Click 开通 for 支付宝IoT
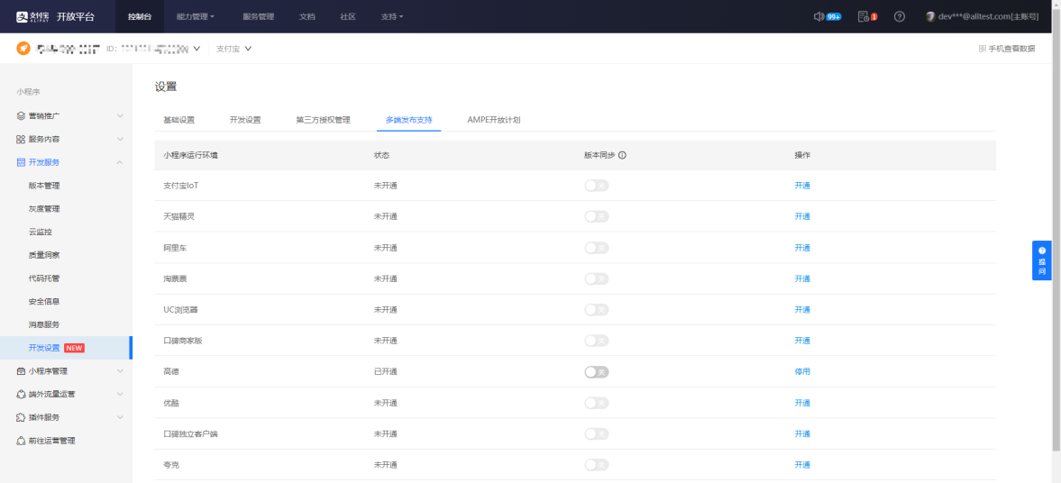Viewport: 1061px width, 483px height. (x=802, y=186)
